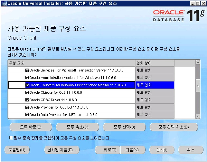Close the Oracle Universal Installer window
Viewport: 207px width, 162px height.
pos(203,4)
